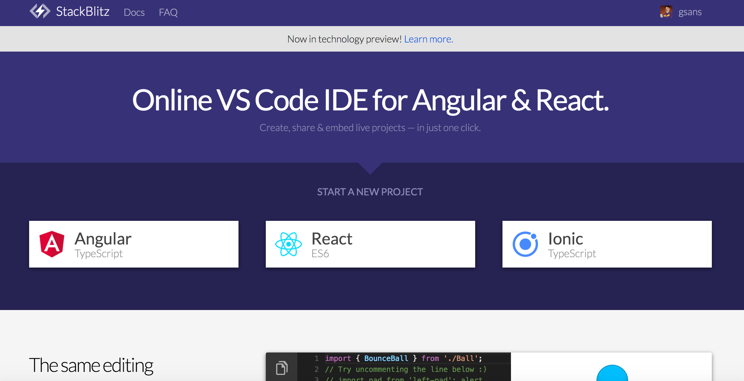Follow the Learn more link
The height and width of the screenshot is (381, 744).
coord(428,39)
